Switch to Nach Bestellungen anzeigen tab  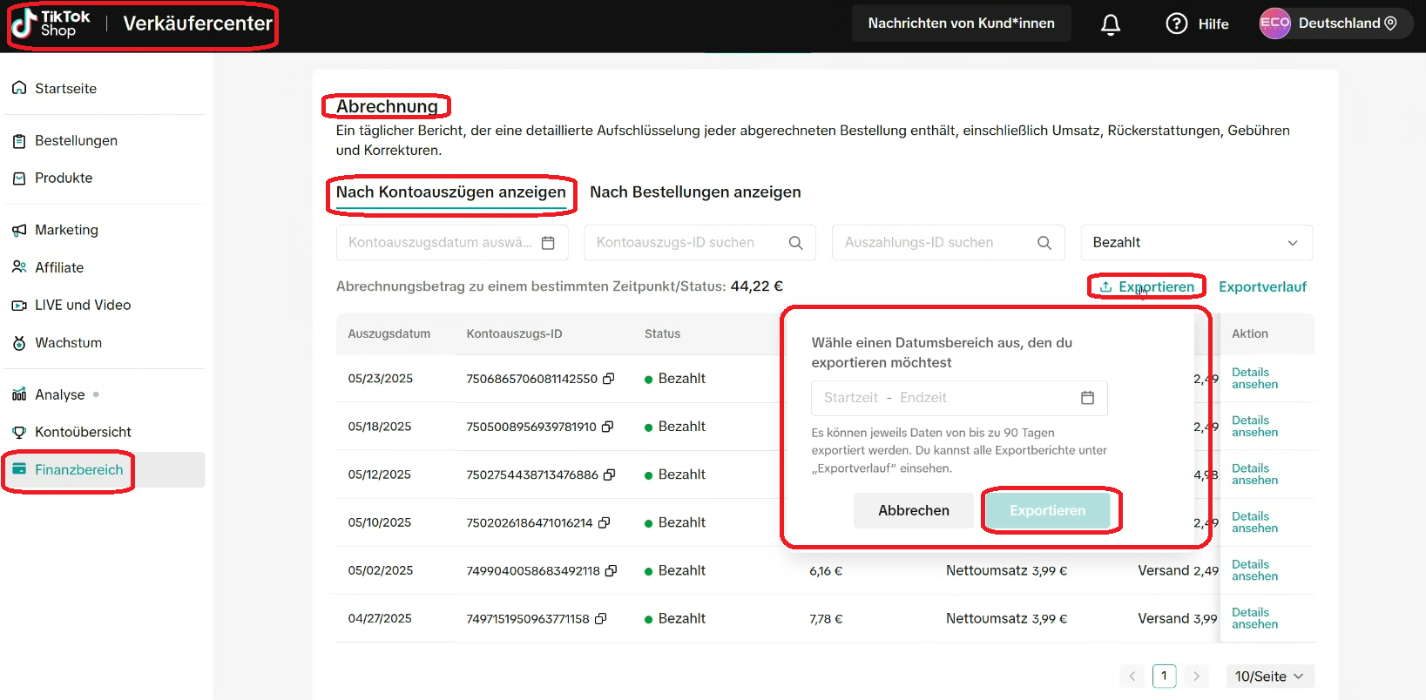click(x=695, y=192)
